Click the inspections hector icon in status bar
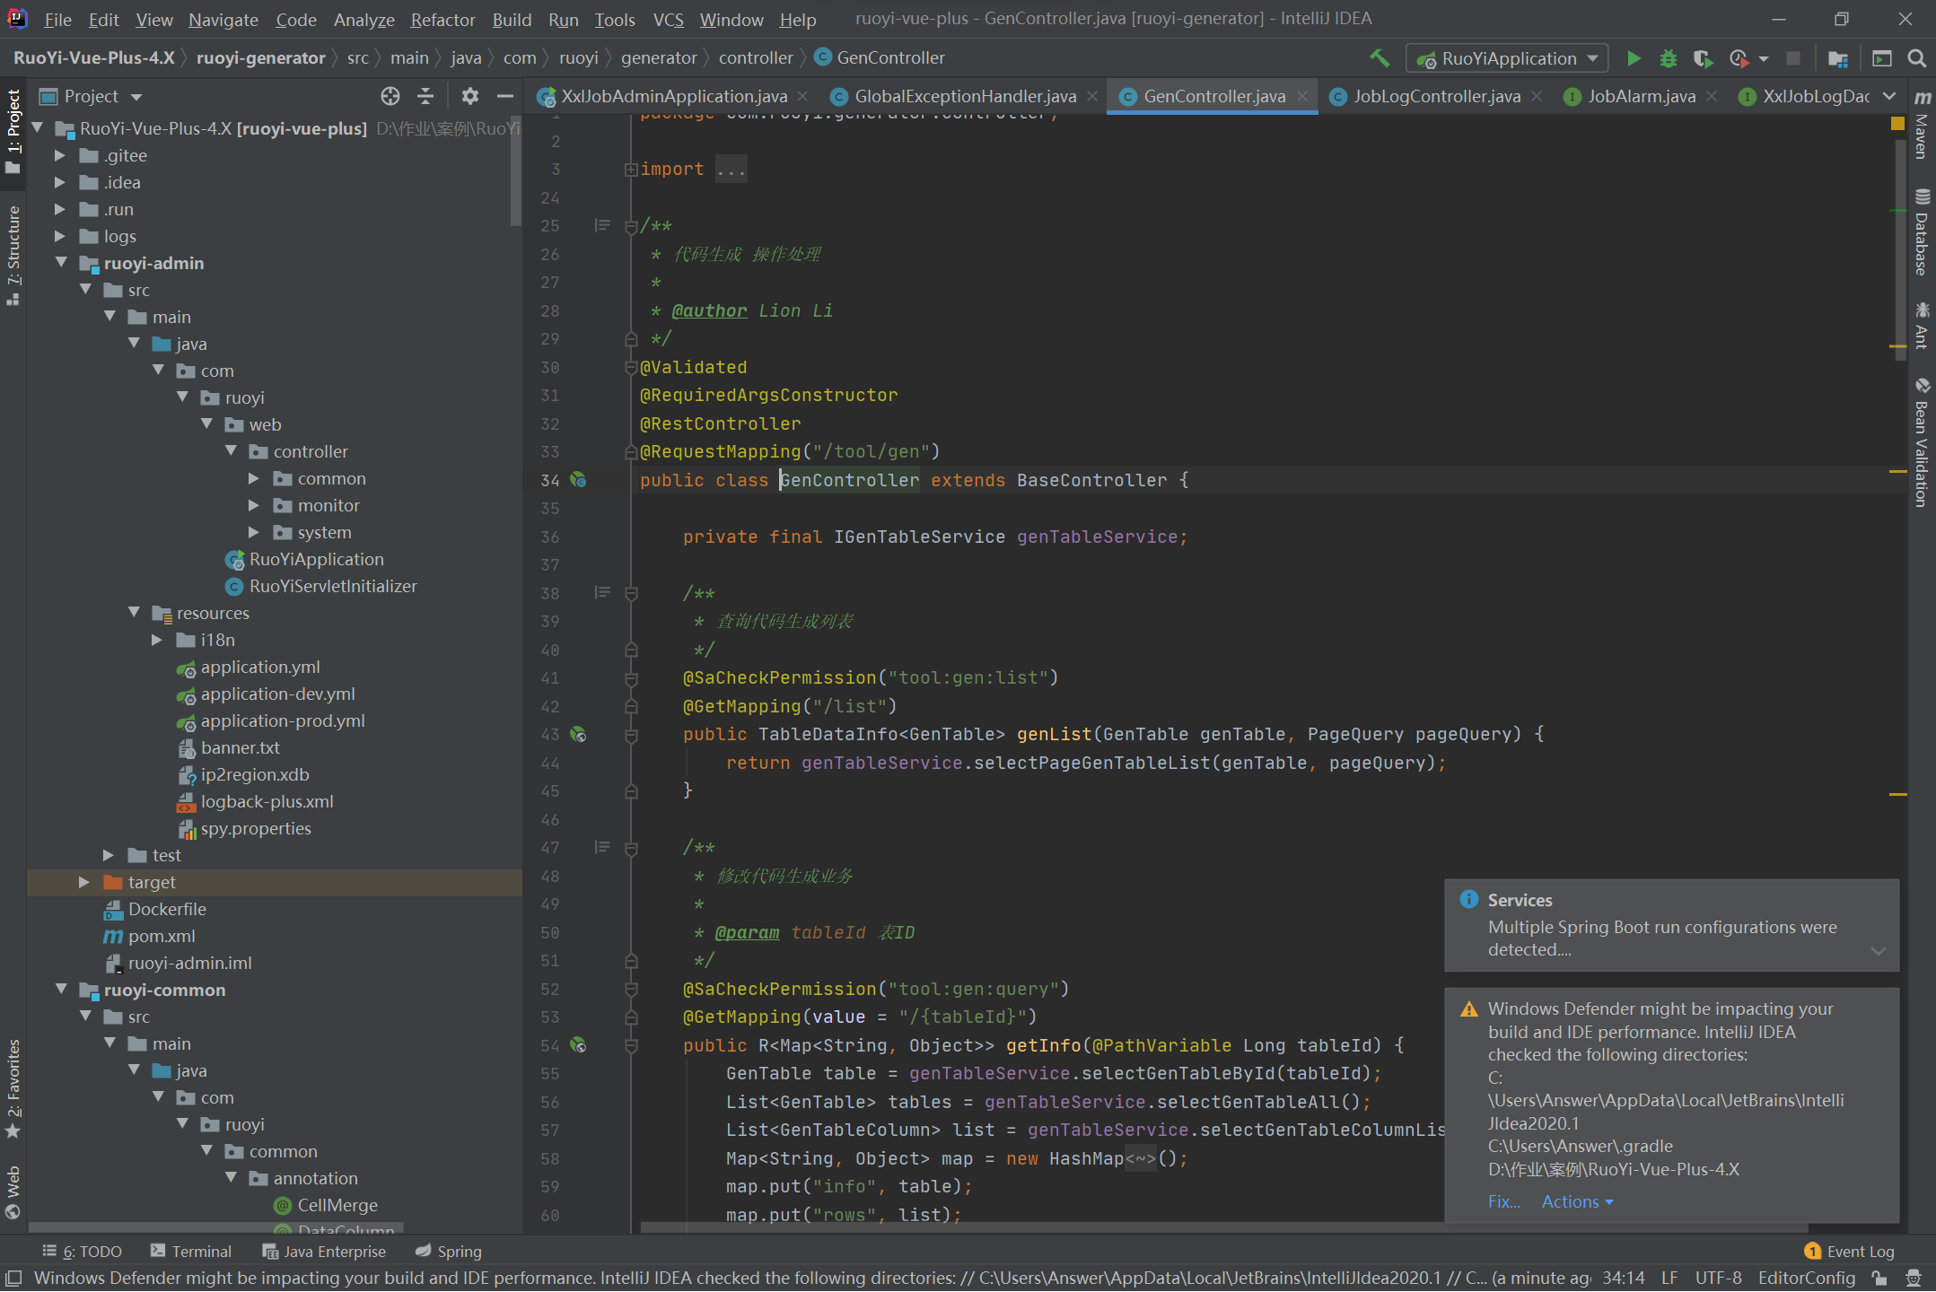The height and width of the screenshot is (1292, 1936). (x=1913, y=1278)
